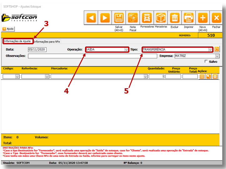This screenshot has height=169, width=226.
Task: Click the orange folder icon beside Tipo
Action: click(x=217, y=49)
